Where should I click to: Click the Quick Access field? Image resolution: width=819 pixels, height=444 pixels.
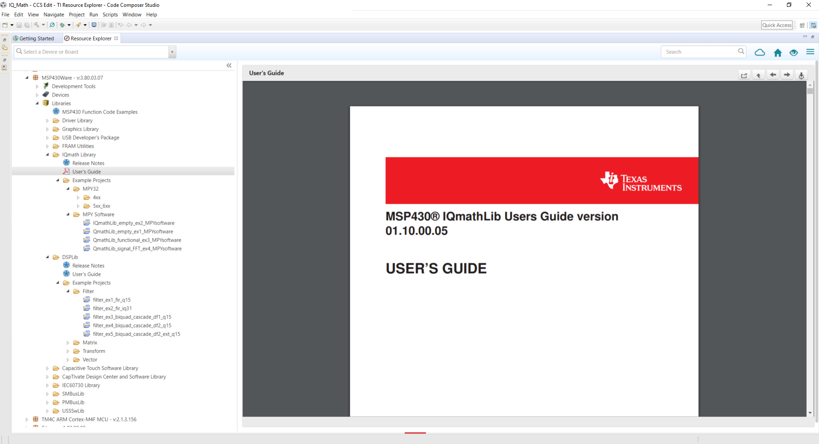tap(777, 25)
